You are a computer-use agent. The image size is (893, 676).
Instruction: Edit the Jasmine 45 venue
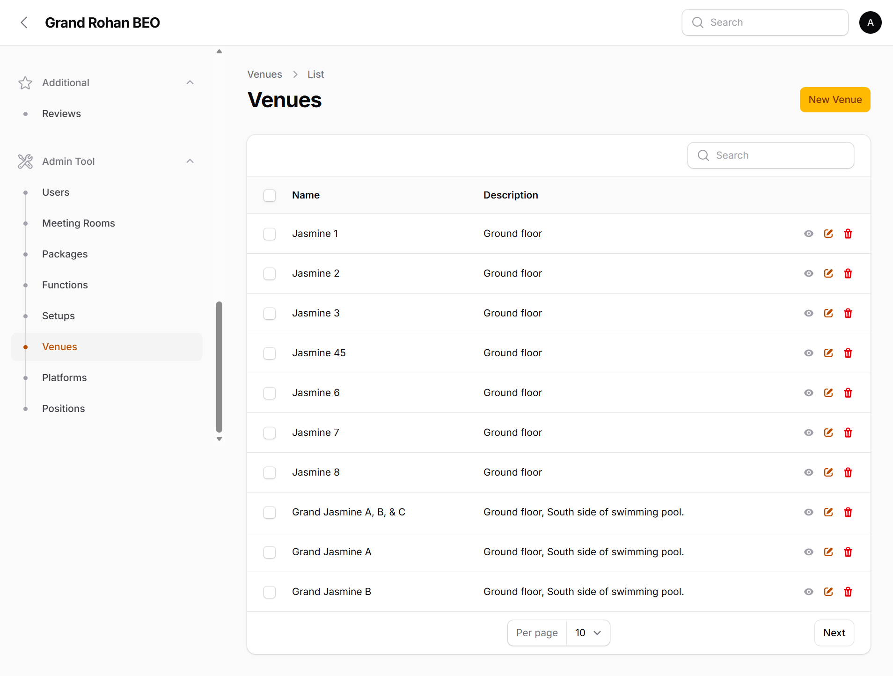coord(828,353)
